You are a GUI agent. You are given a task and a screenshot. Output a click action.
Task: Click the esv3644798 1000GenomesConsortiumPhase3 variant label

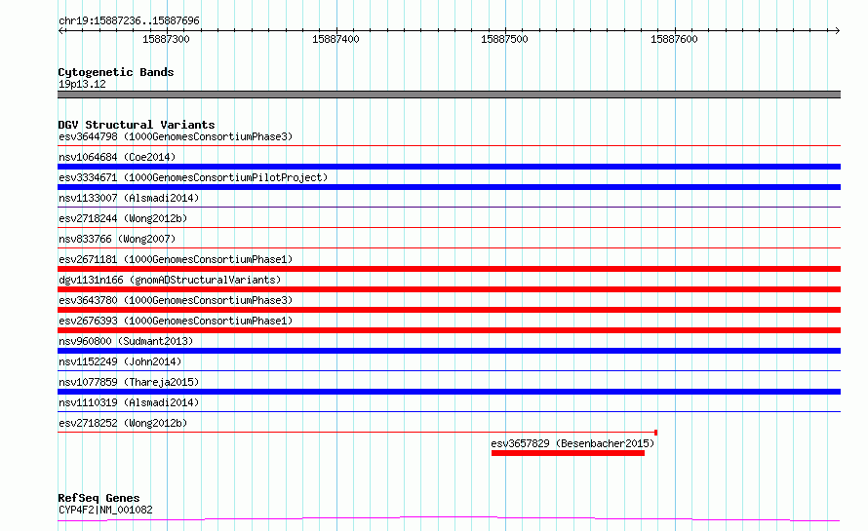176,136
